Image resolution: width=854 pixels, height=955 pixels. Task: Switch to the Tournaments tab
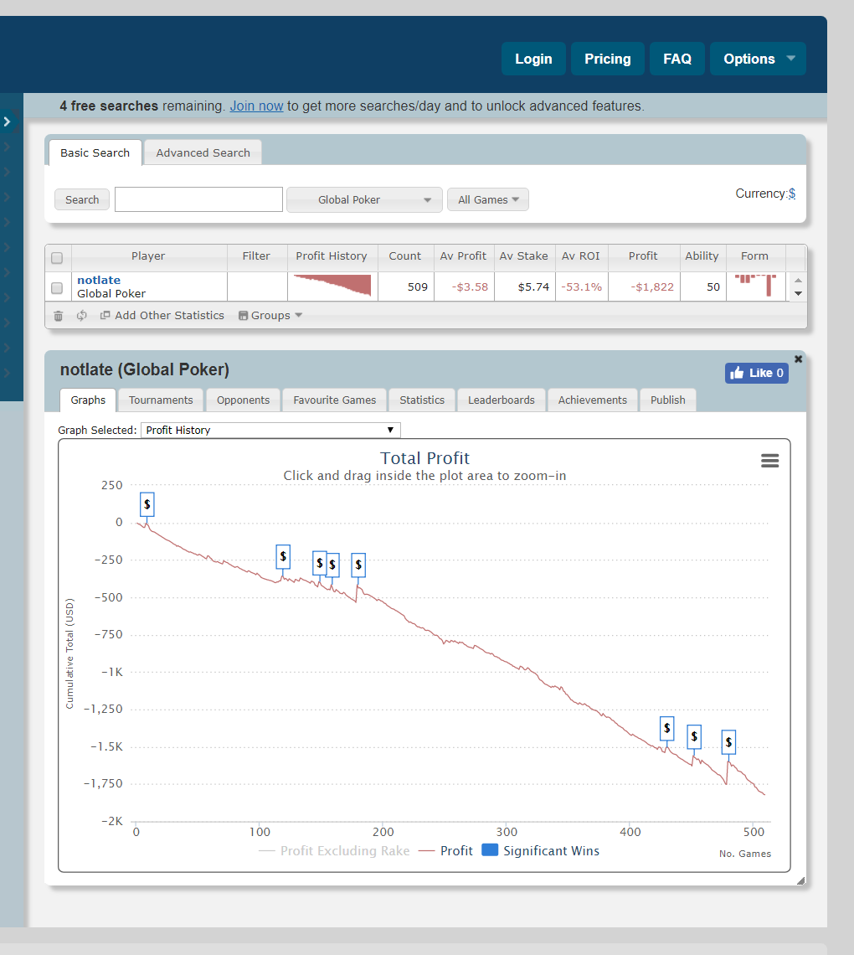point(161,400)
